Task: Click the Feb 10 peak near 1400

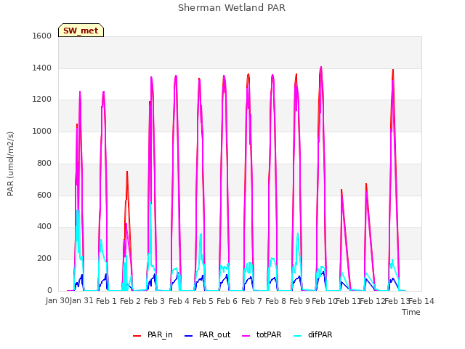Action: tap(321, 68)
